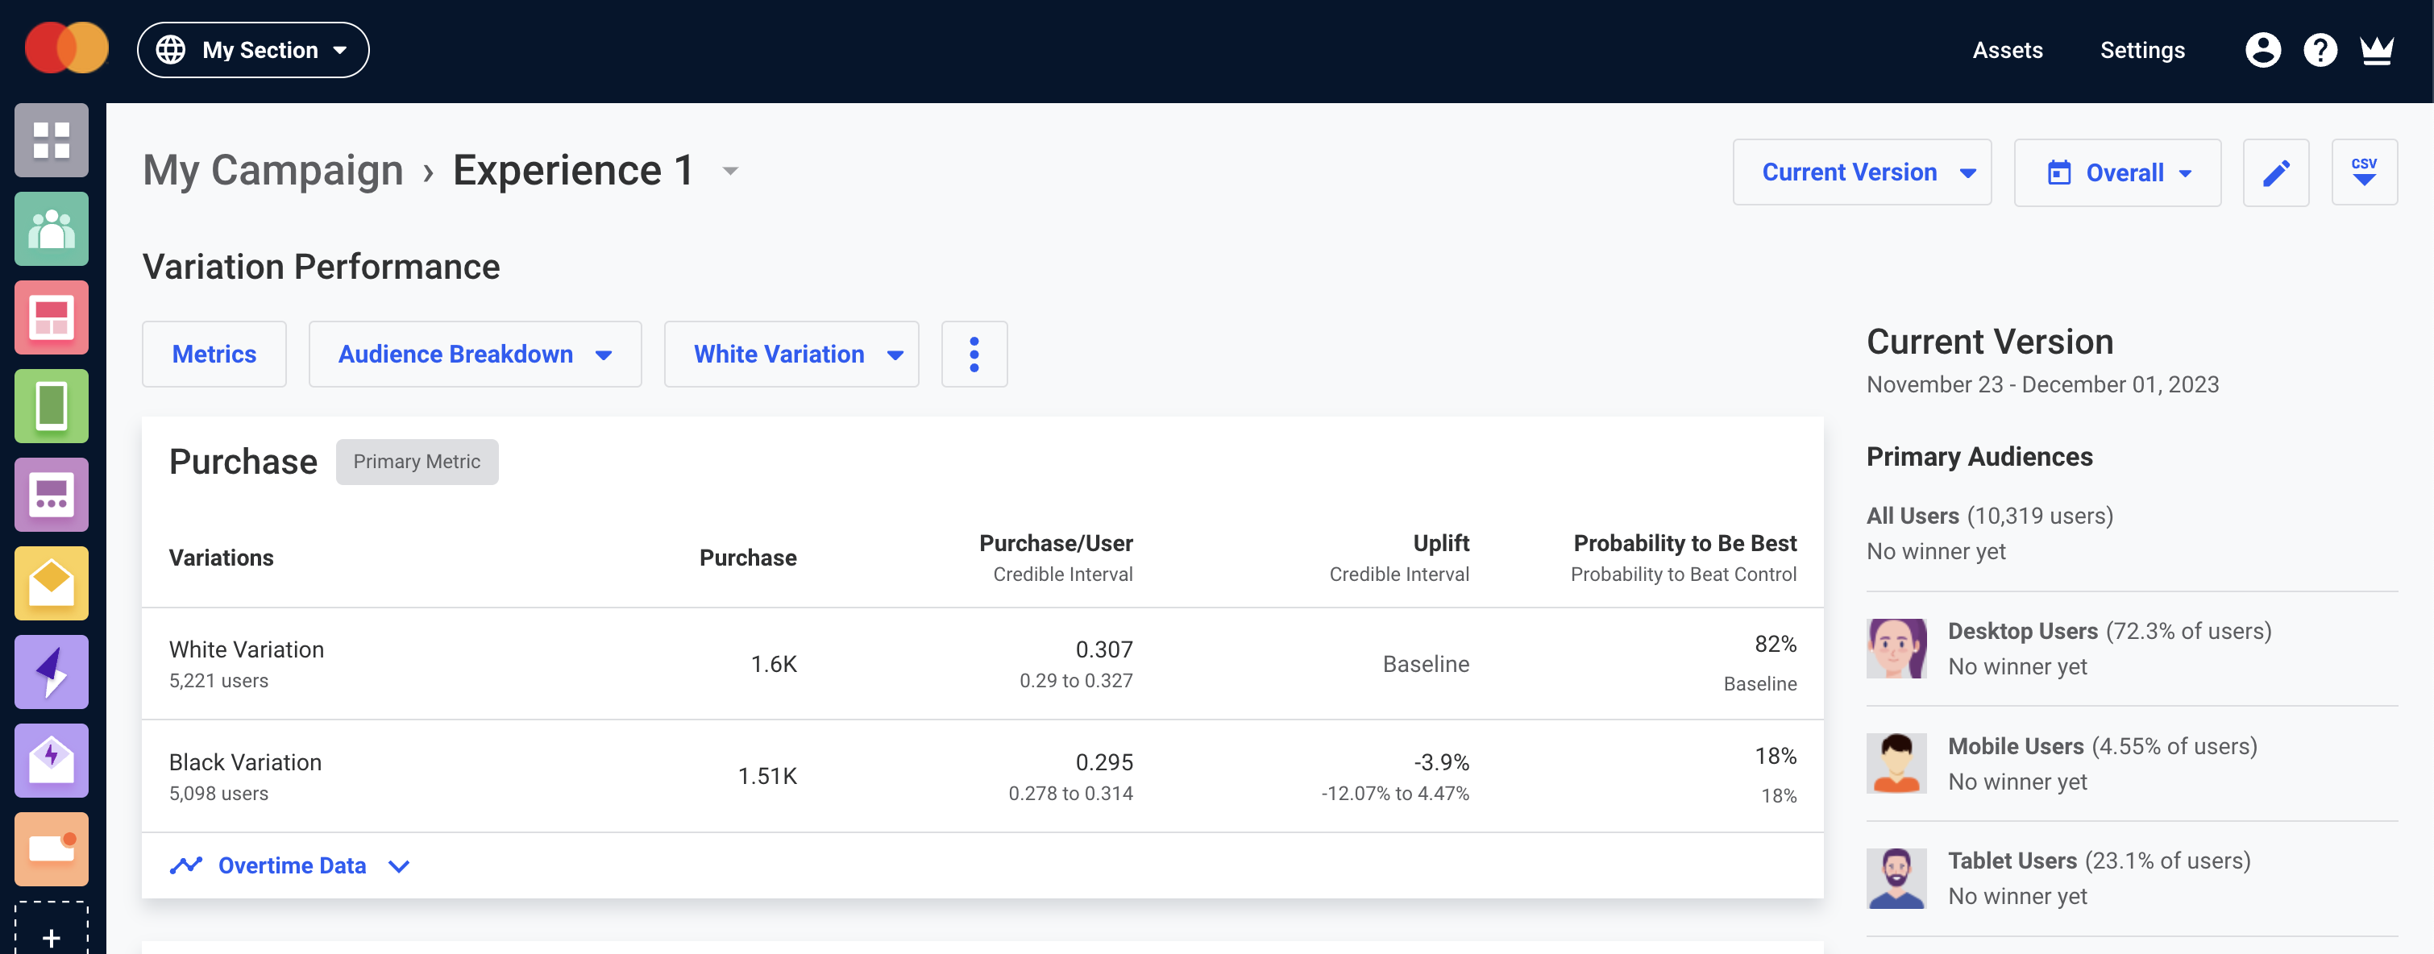The height and width of the screenshot is (954, 2434).
Task: Select the Metrics tab button
Action: point(214,355)
